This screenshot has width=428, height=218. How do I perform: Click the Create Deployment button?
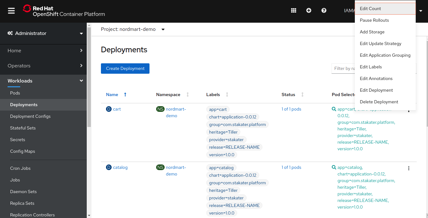(125, 68)
